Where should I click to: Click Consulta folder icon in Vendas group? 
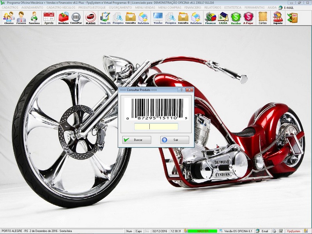coord(183,18)
